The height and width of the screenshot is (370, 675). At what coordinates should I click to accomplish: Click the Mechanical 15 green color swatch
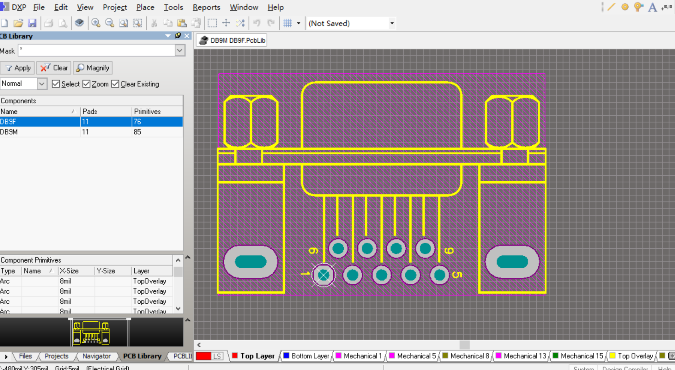tap(556, 356)
